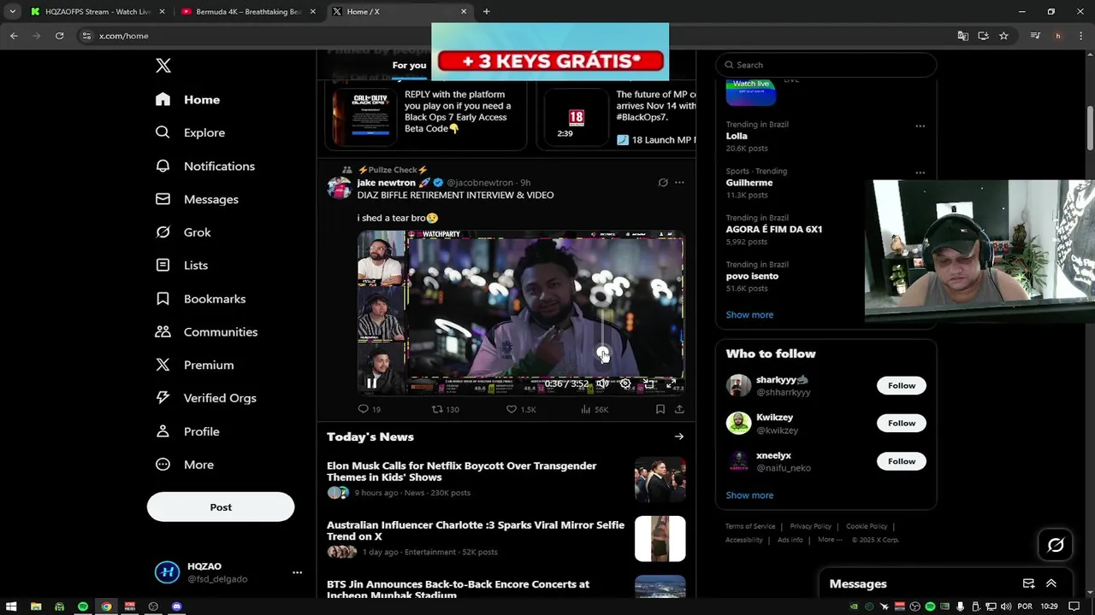
Task: Reply to jake newtron's post
Action: click(x=370, y=409)
